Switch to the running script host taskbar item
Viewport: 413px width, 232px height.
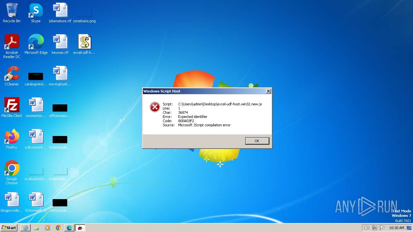click(x=80, y=228)
